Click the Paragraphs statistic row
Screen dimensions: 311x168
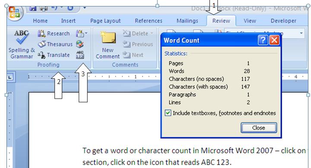coord(209,95)
